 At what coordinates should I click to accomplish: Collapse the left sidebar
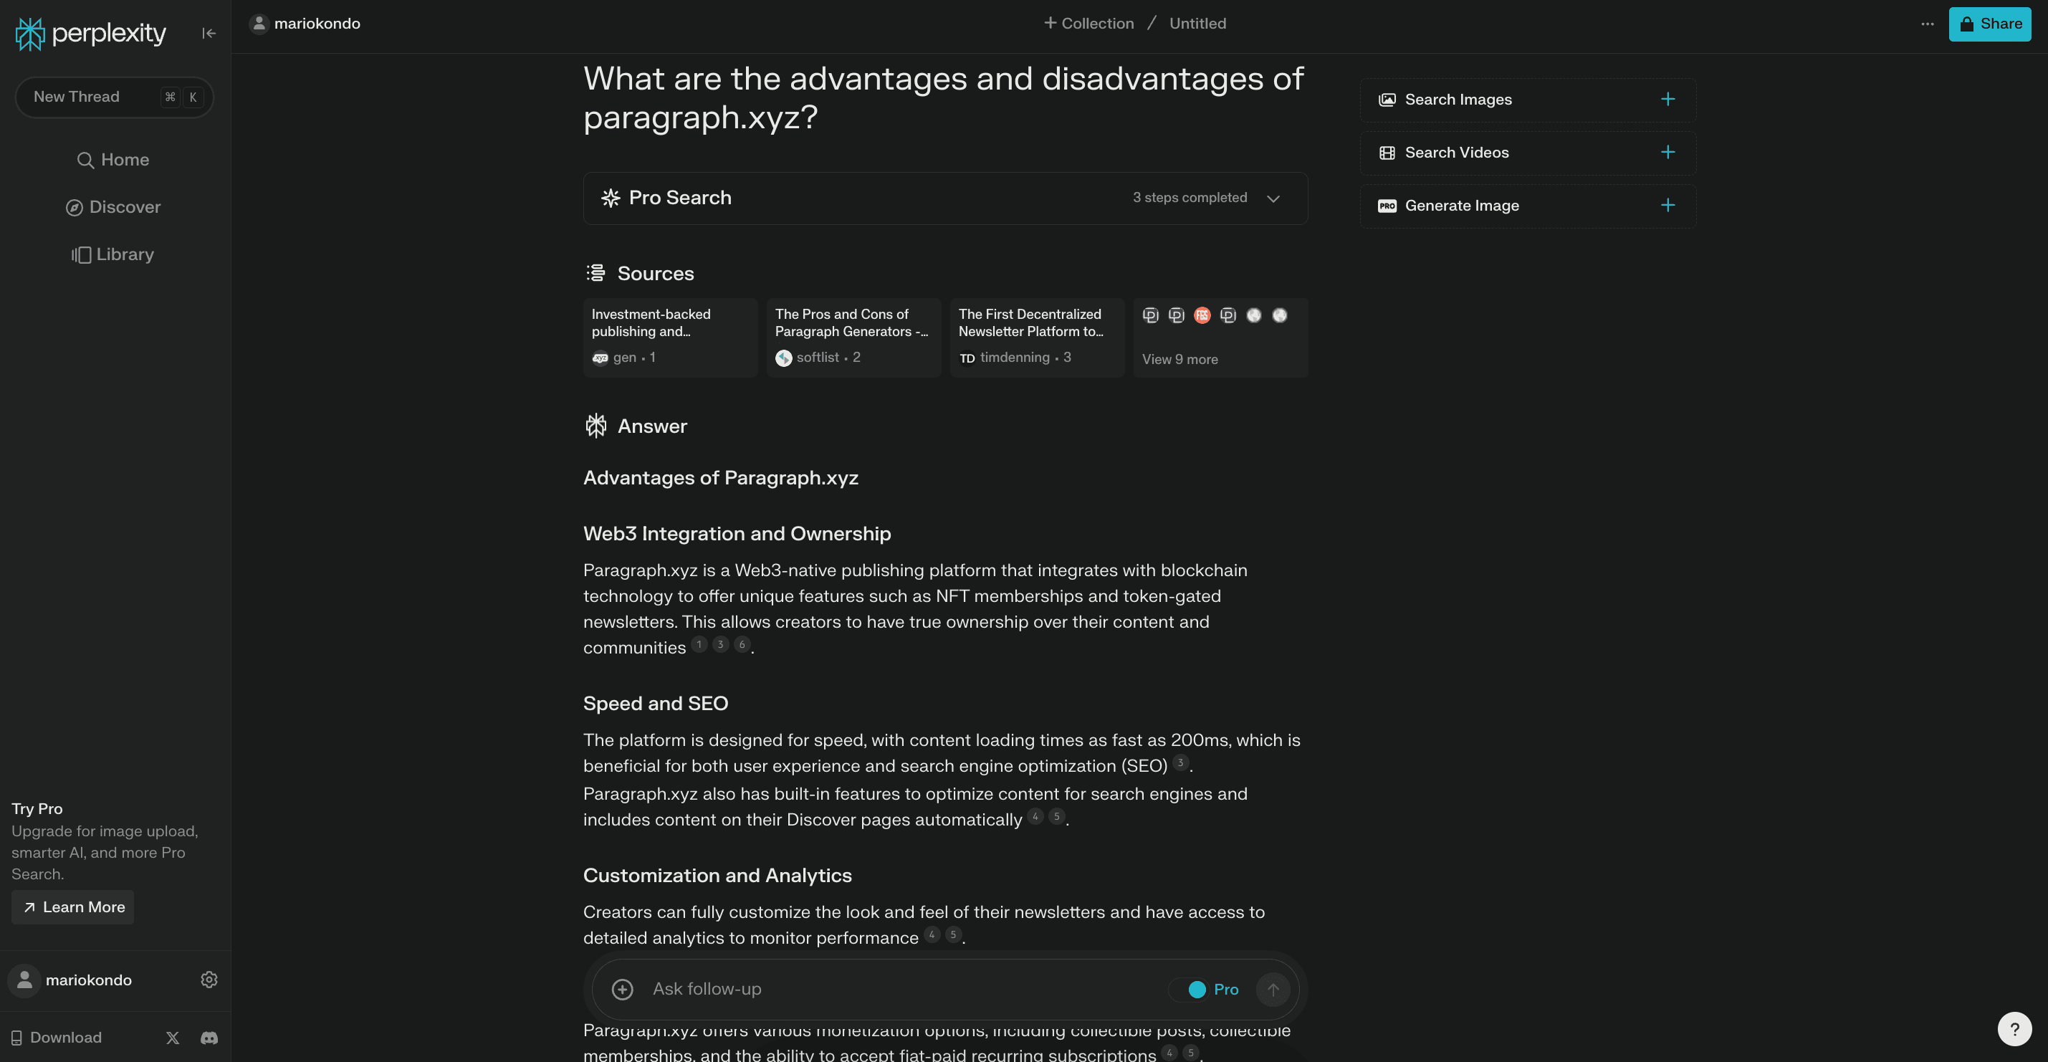(209, 34)
